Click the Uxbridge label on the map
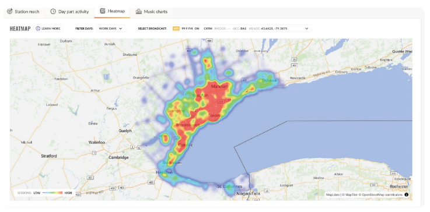Screen dimensions: 430x212 tap(243, 51)
